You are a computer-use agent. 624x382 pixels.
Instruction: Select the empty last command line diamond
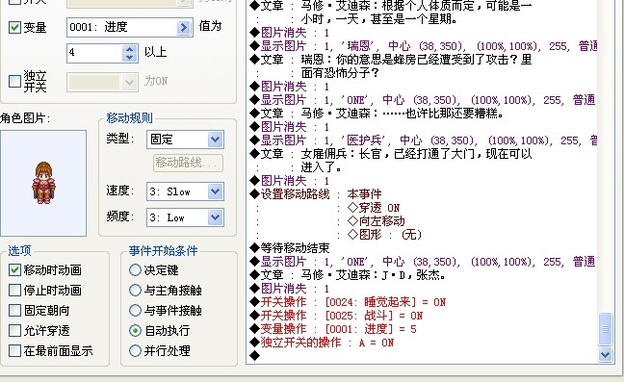(254, 356)
